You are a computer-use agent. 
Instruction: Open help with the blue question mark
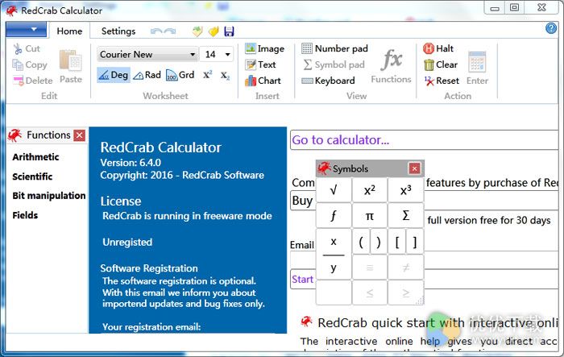coord(551,28)
